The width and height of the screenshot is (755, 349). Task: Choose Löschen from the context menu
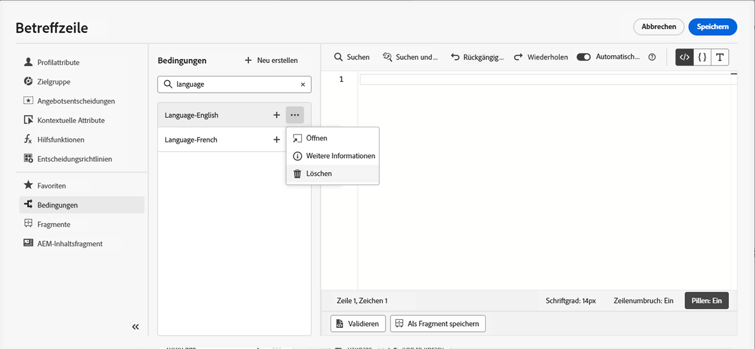(319, 174)
